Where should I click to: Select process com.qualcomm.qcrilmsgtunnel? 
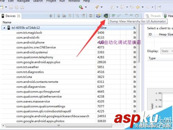38,92
